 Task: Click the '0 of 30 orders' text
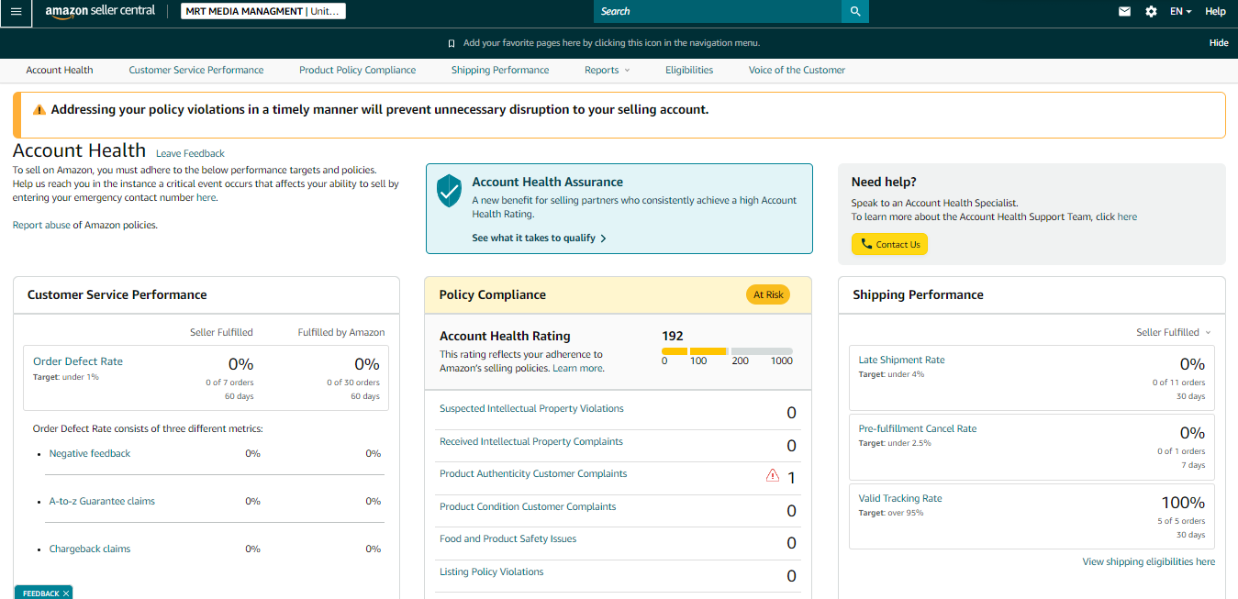tap(354, 383)
